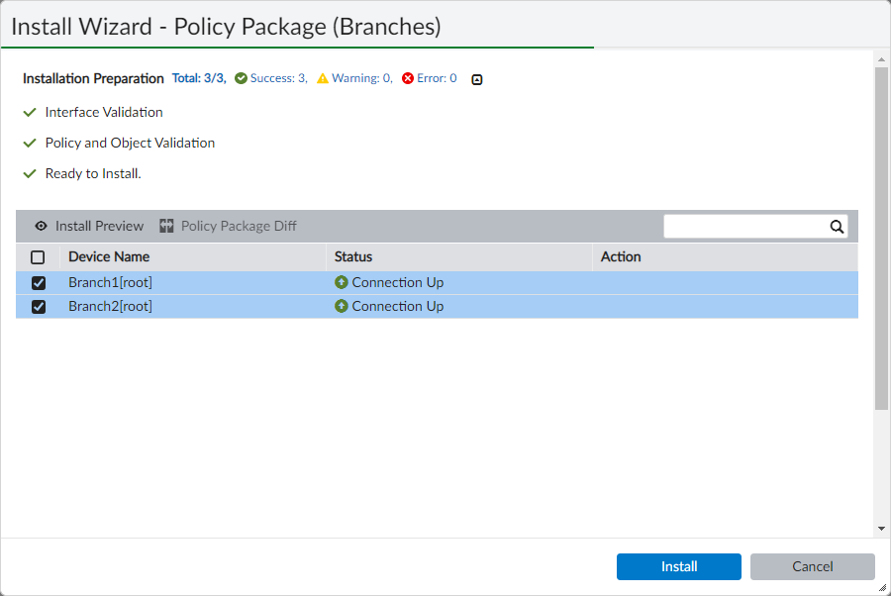Click the Cancel button
The height and width of the screenshot is (596, 891).
pos(812,566)
